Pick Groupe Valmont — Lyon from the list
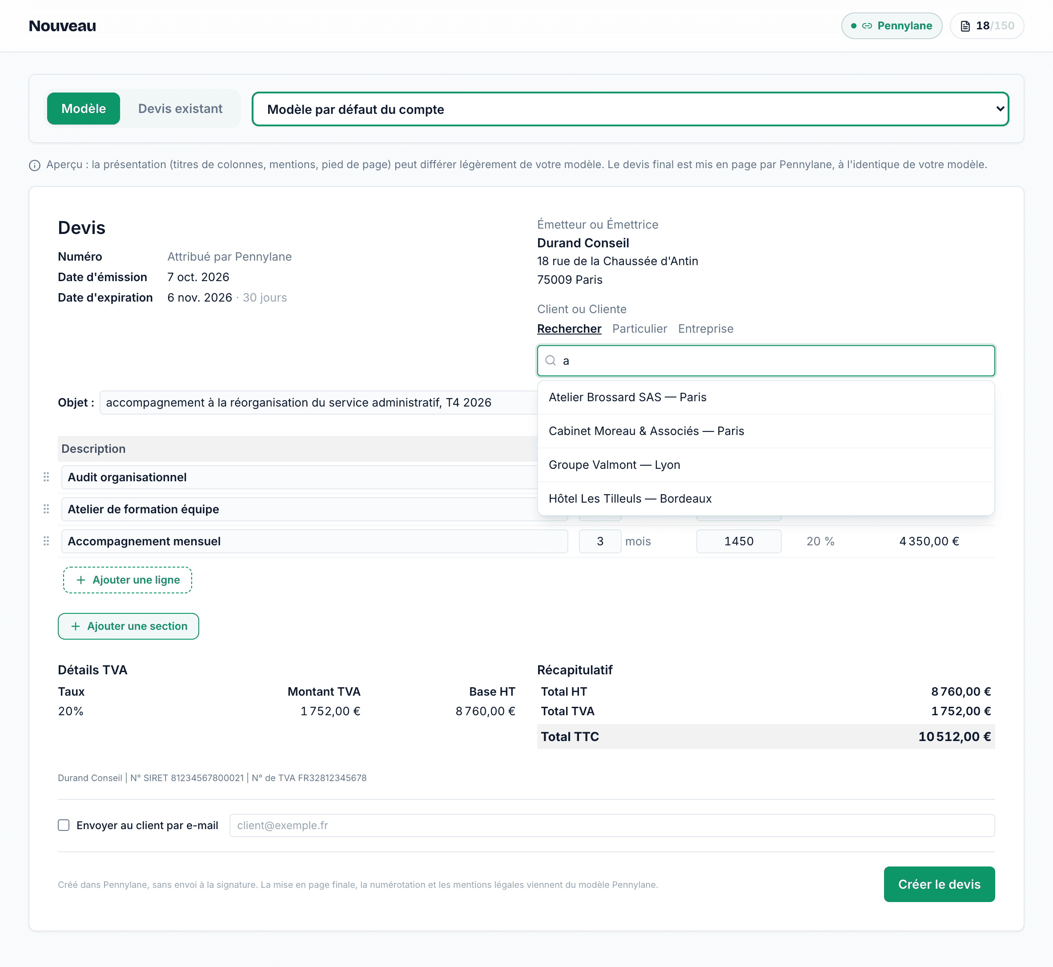The image size is (1053, 967). click(766, 465)
